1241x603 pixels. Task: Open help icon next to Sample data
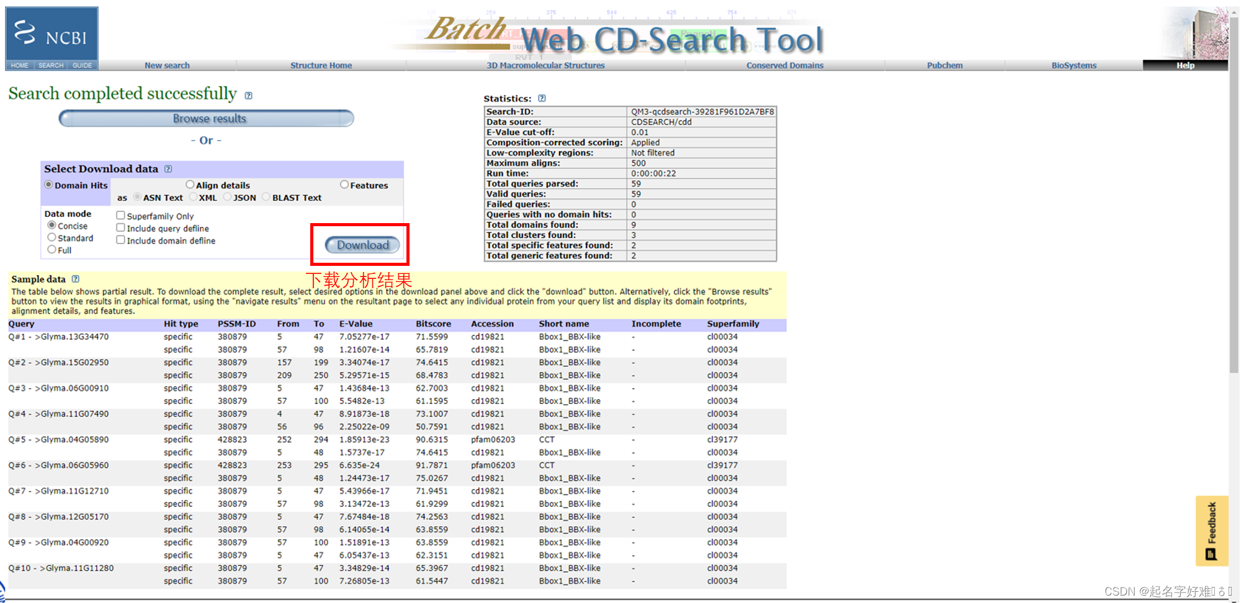(76, 279)
